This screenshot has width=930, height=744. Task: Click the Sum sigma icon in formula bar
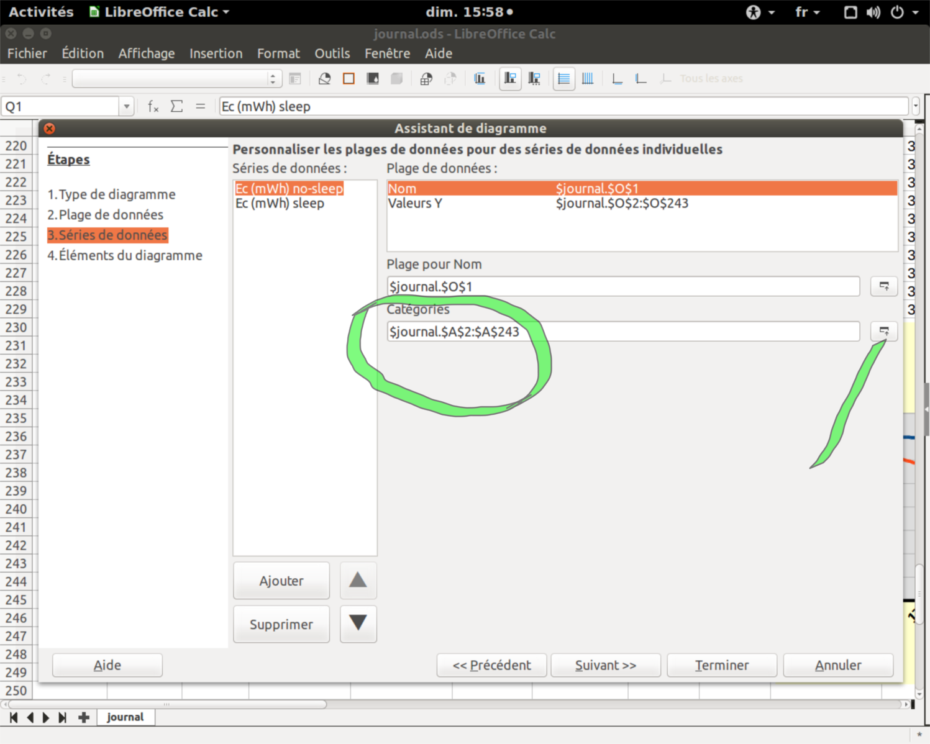pos(177,107)
